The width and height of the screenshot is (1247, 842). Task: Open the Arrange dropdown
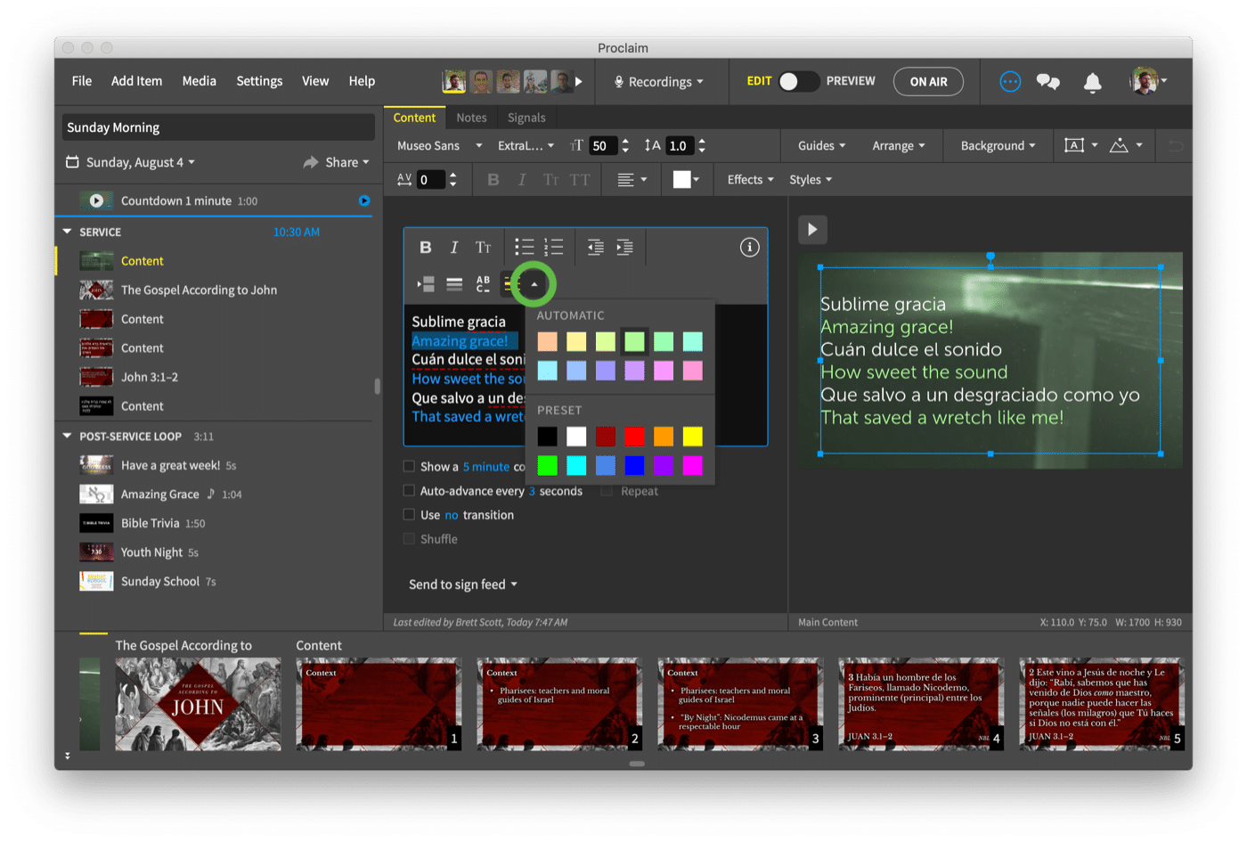[x=898, y=145]
